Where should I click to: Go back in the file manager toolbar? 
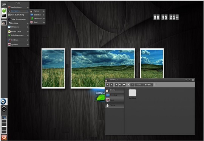[108, 85]
